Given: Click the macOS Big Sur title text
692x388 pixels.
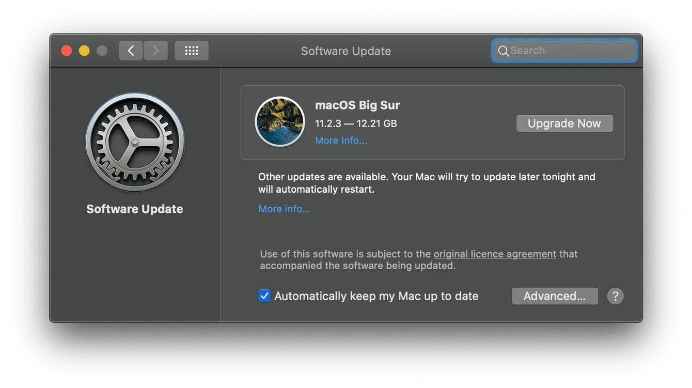Looking at the screenshot, I should [x=357, y=105].
